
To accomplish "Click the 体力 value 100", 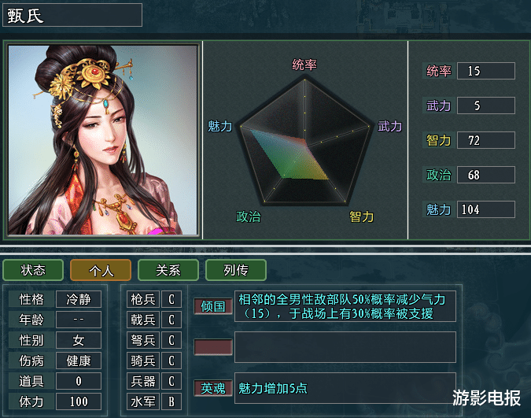I will click(79, 401).
